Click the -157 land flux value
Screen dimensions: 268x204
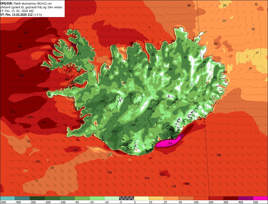pyautogui.click(x=130, y=71)
